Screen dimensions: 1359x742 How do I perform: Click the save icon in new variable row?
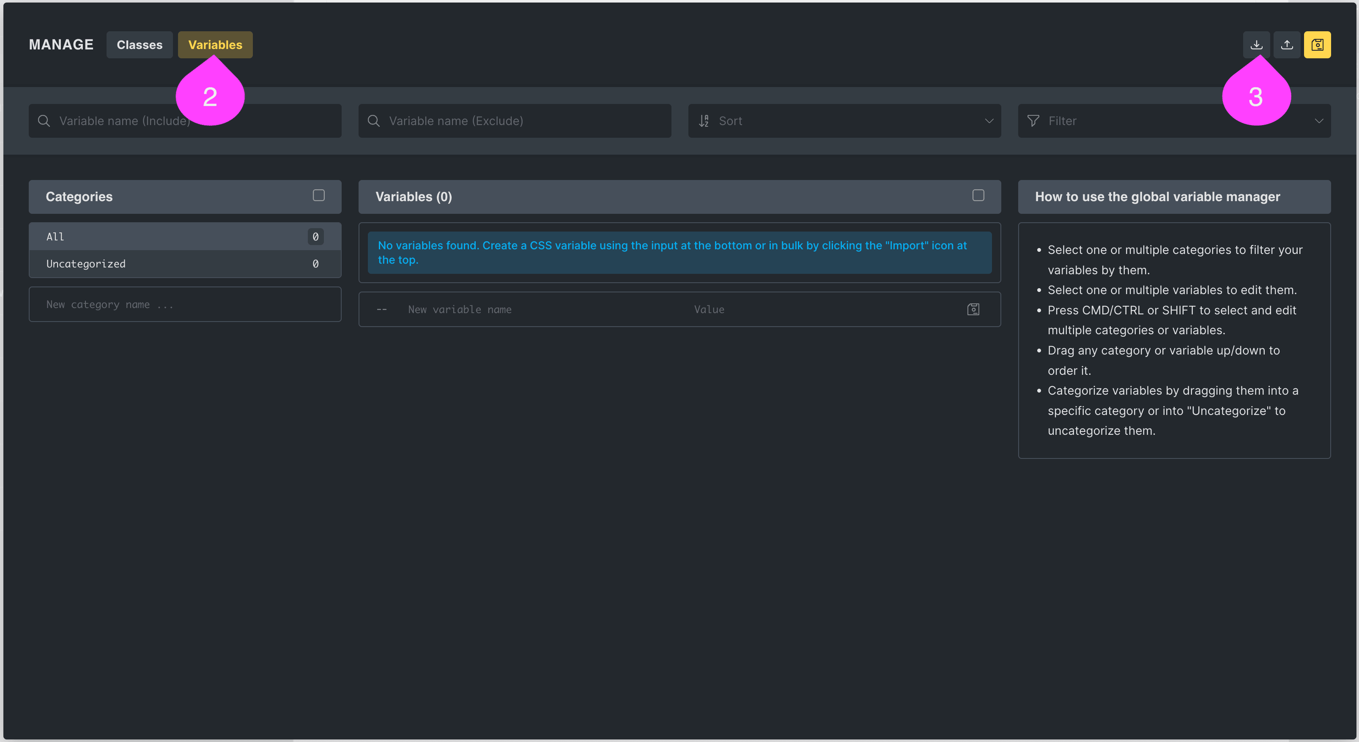click(x=973, y=310)
